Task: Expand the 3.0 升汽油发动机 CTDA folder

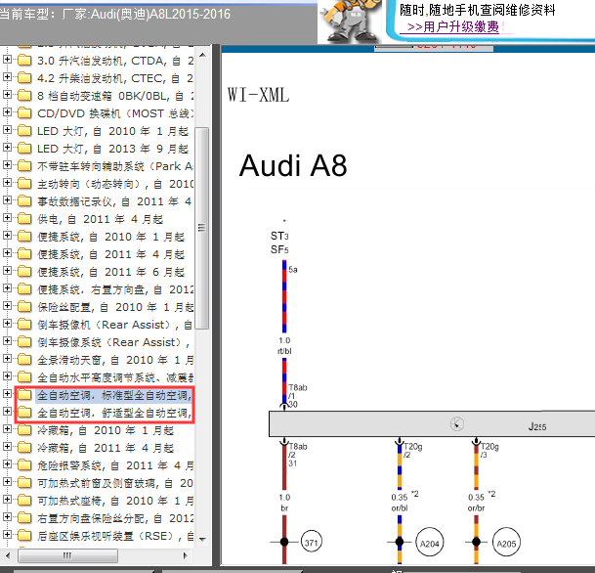Action: (x=7, y=60)
